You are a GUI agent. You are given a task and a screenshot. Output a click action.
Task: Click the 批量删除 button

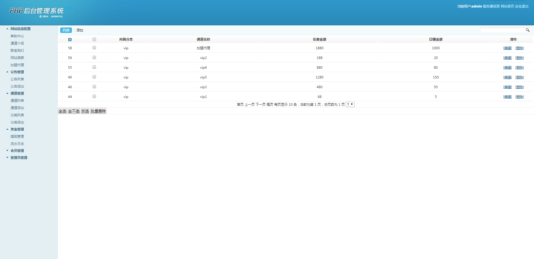(x=98, y=111)
